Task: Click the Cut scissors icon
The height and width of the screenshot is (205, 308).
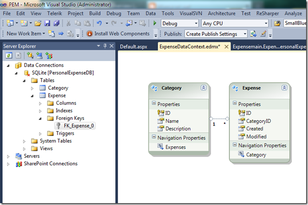Action: click(x=68, y=24)
